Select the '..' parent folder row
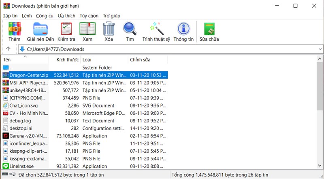 coord(85,67)
